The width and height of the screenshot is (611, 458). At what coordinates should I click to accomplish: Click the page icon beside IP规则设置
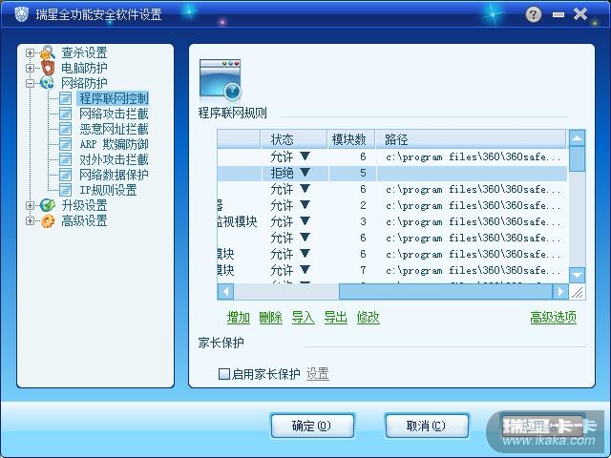point(66,190)
